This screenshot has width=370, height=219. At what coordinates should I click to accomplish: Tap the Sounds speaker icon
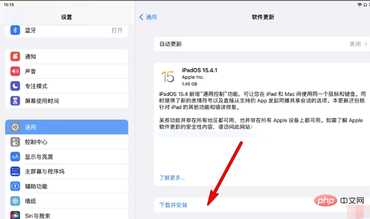tap(15, 71)
